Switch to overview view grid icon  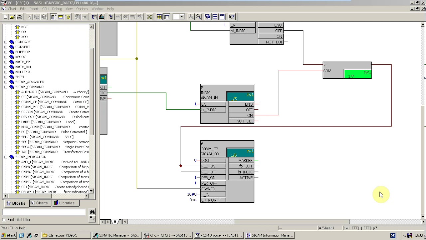point(159,17)
